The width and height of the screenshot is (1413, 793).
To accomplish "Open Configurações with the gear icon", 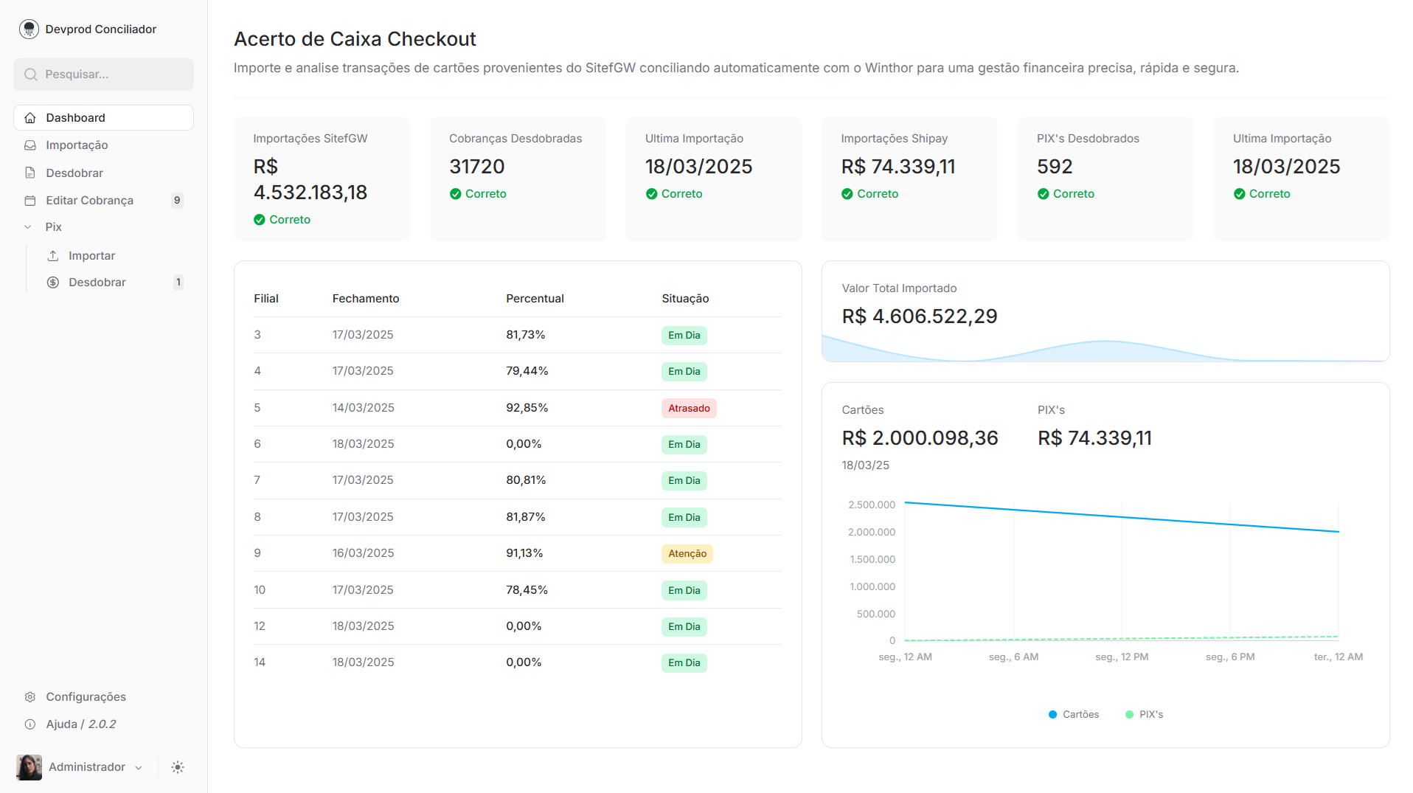I will point(30,696).
